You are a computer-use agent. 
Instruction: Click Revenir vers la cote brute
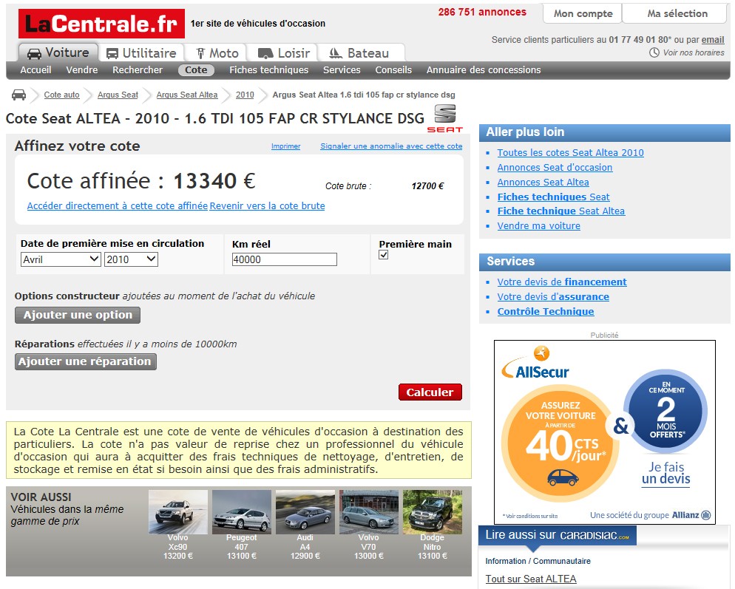pos(267,205)
